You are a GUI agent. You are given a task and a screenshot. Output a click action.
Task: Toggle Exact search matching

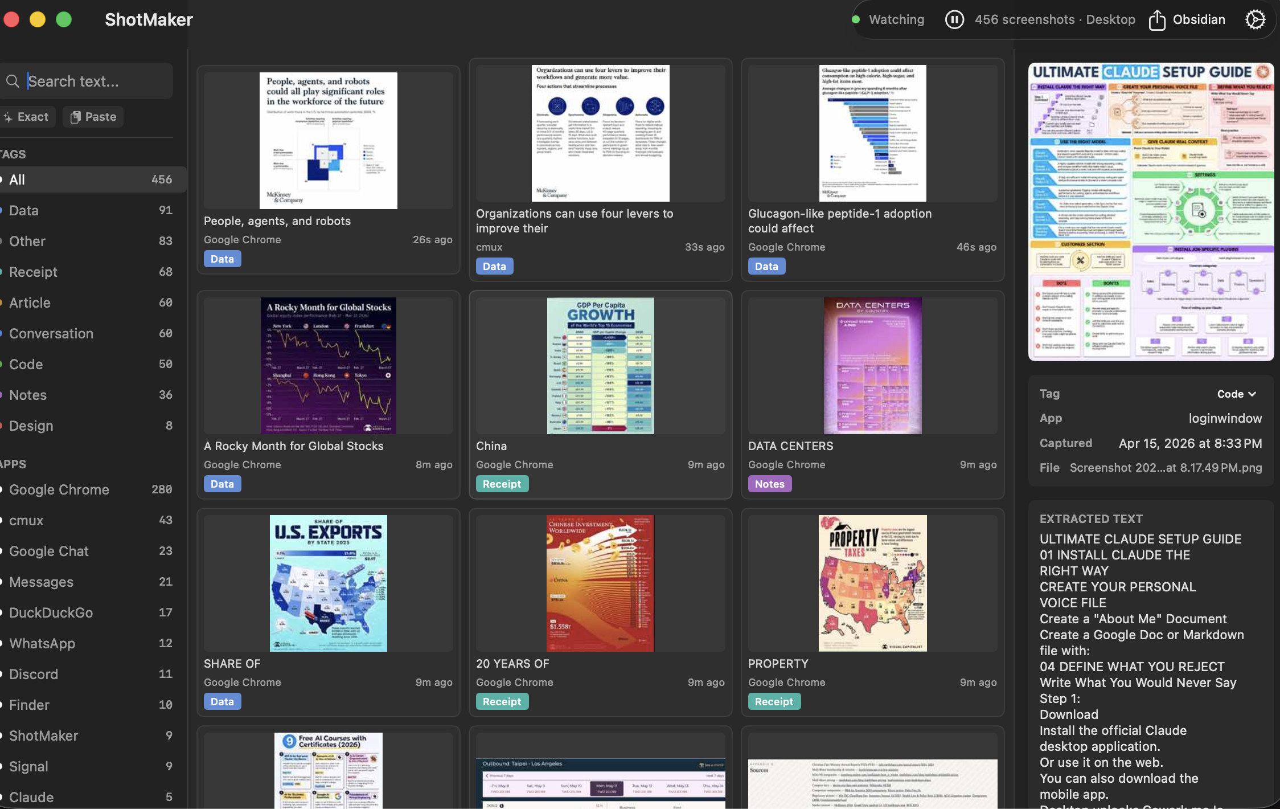click(28, 116)
